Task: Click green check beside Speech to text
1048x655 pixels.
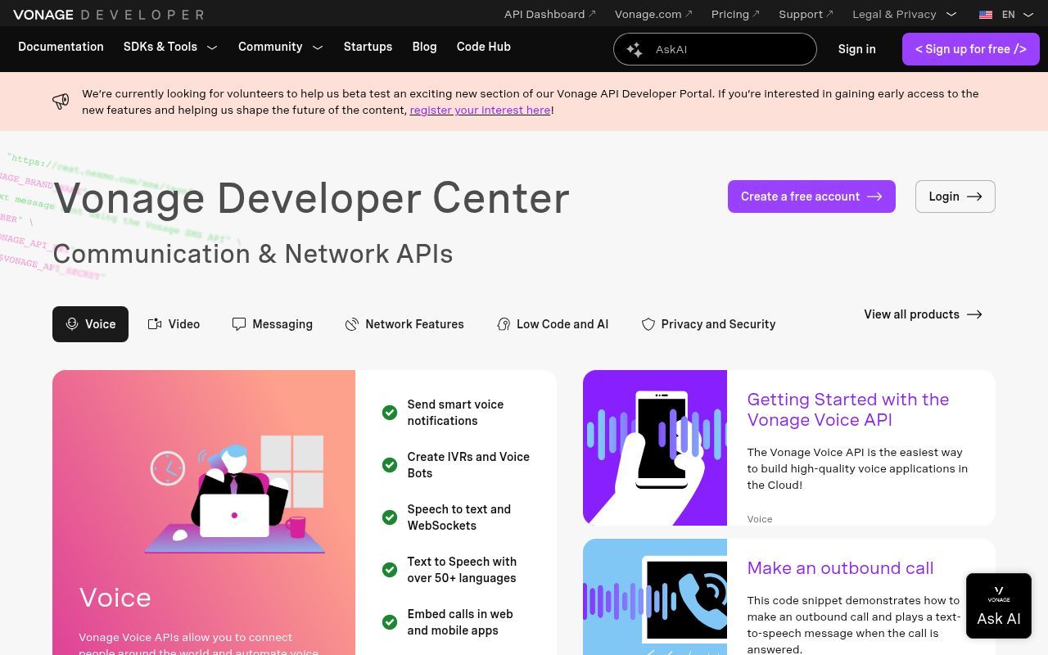Action: coord(390,517)
